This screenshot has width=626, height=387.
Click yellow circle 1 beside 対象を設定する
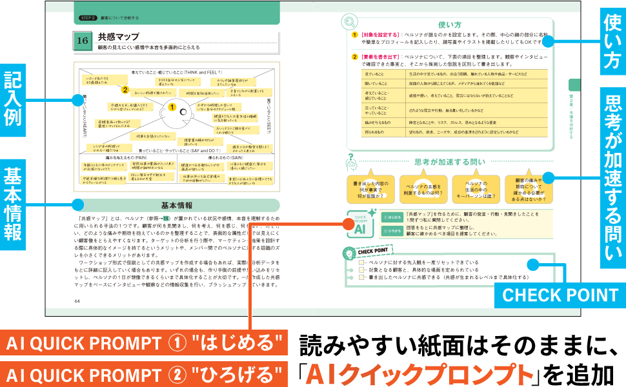(354, 35)
